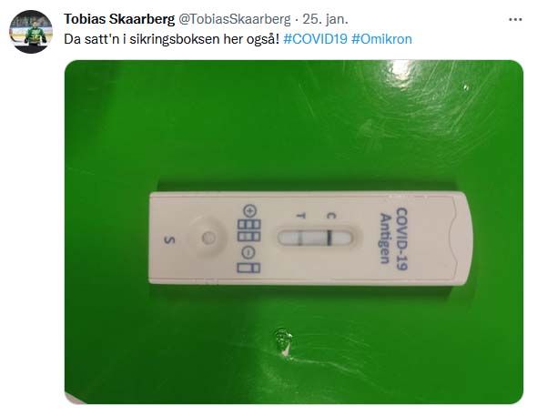Follow the #COVID19 hashtag
This screenshot has height=416, width=537.
316,39
